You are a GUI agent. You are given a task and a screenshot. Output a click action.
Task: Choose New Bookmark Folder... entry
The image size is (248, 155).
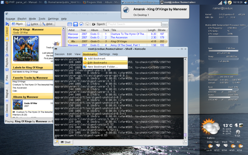tap(105, 67)
